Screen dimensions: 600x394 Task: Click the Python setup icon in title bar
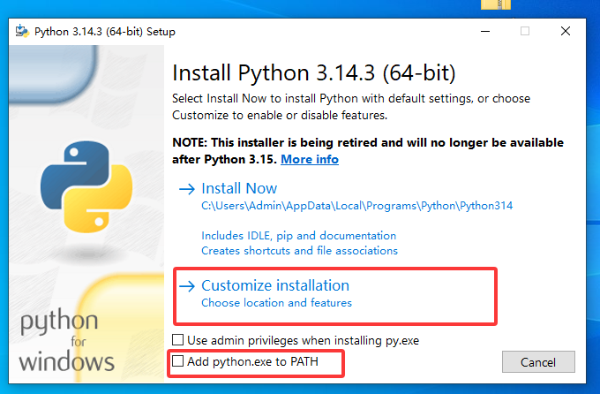pyautogui.click(x=22, y=32)
